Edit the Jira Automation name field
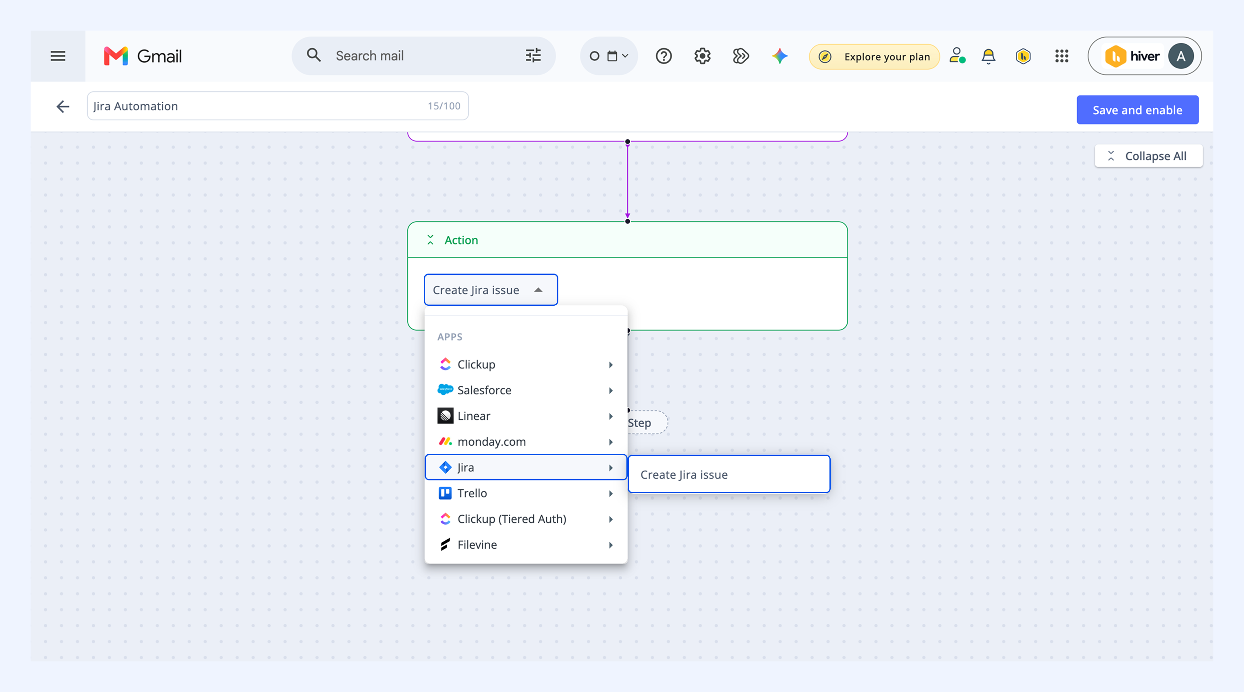Screen dimensions: 1244x692 (x=278, y=106)
